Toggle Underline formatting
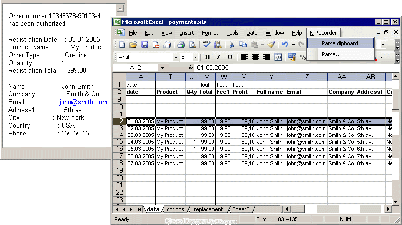Image resolution: width=402 pixels, height=225 pixels. (230, 57)
